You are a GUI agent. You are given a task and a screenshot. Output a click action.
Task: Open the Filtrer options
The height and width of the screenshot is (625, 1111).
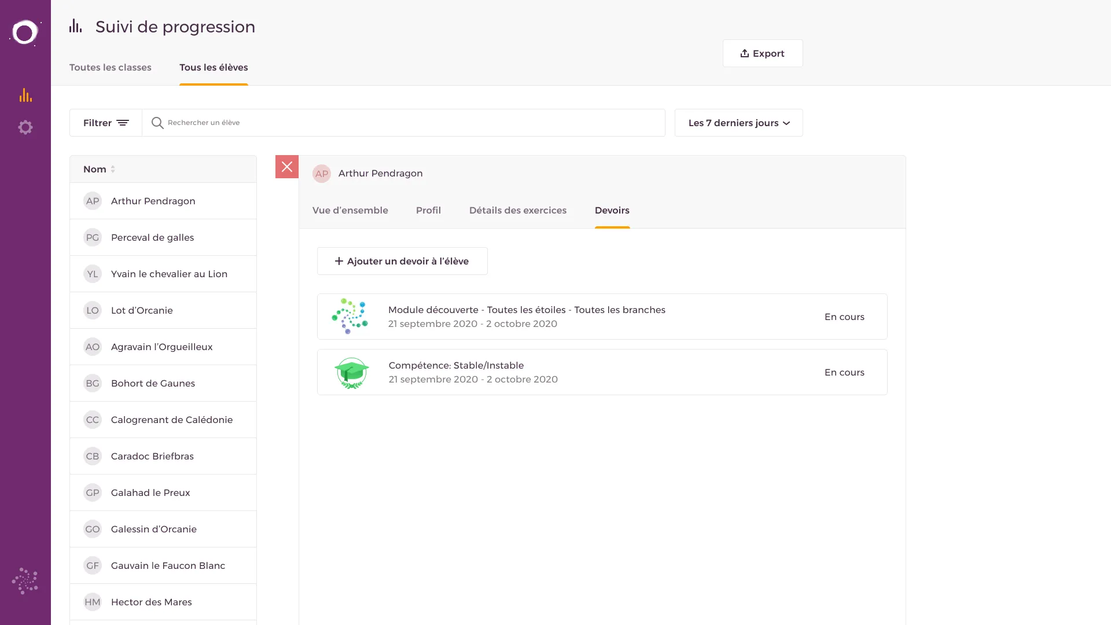pos(106,123)
